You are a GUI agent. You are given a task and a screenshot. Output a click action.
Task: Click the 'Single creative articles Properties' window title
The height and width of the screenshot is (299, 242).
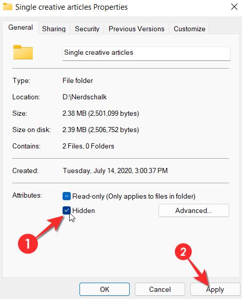tap(71, 7)
